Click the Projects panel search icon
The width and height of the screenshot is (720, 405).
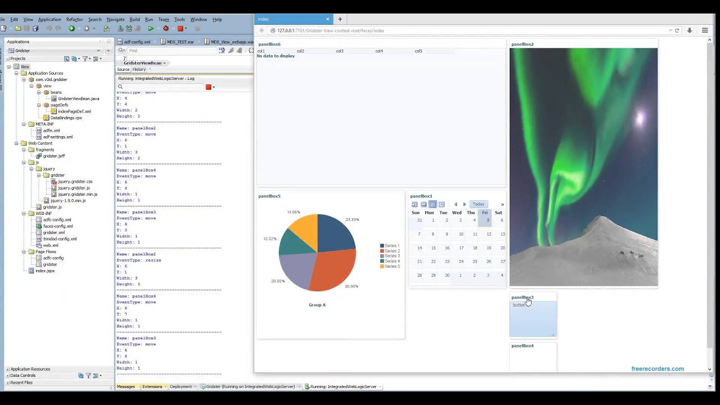tap(66, 58)
